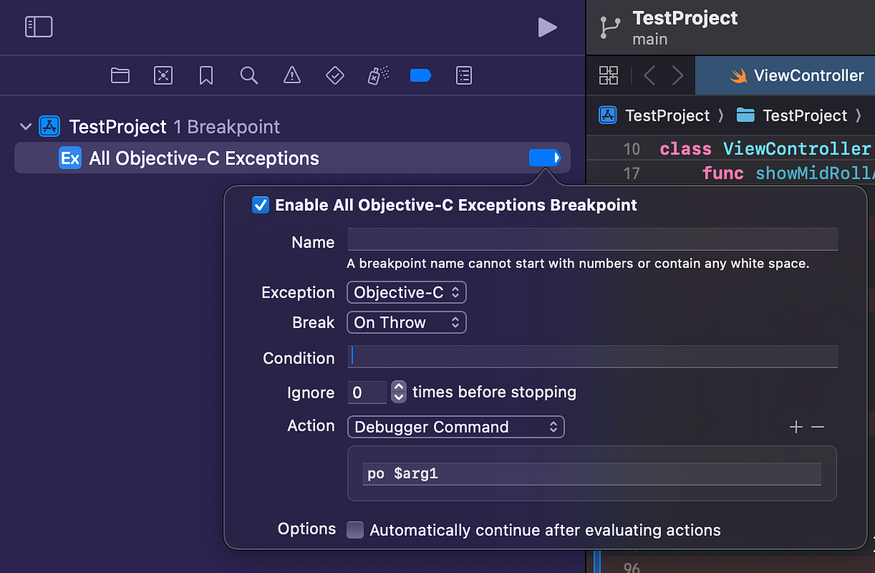This screenshot has width=875, height=573.
Task: Show the Issue navigator warning icon
Action: click(292, 75)
